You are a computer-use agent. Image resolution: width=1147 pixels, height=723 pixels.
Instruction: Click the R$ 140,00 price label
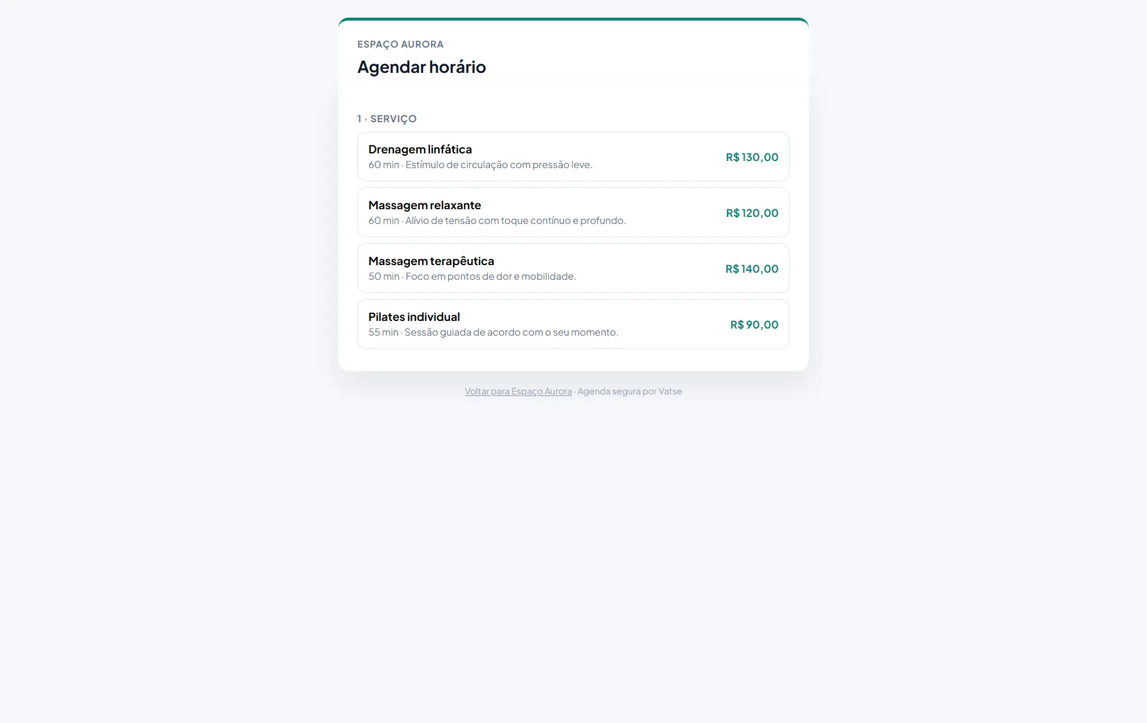(752, 269)
